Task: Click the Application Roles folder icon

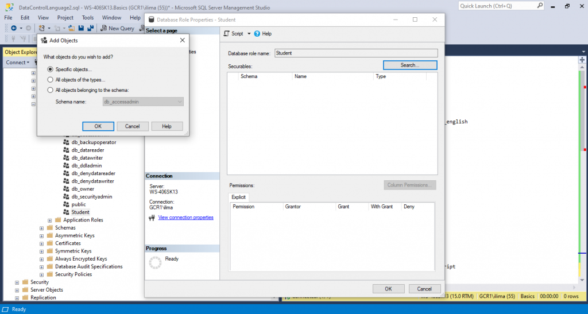Action: [x=58, y=220]
